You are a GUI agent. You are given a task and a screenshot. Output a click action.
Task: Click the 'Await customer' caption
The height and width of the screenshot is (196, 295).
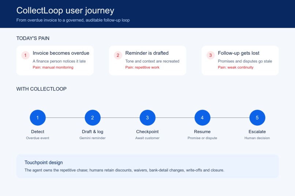(x=147, y=138)
